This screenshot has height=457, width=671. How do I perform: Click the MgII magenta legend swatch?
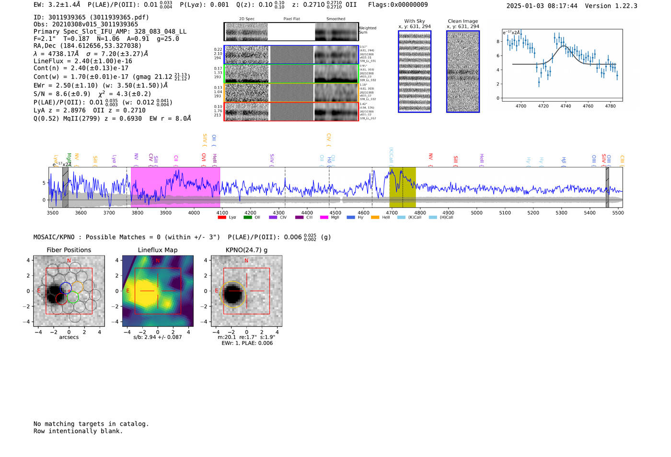324,217
